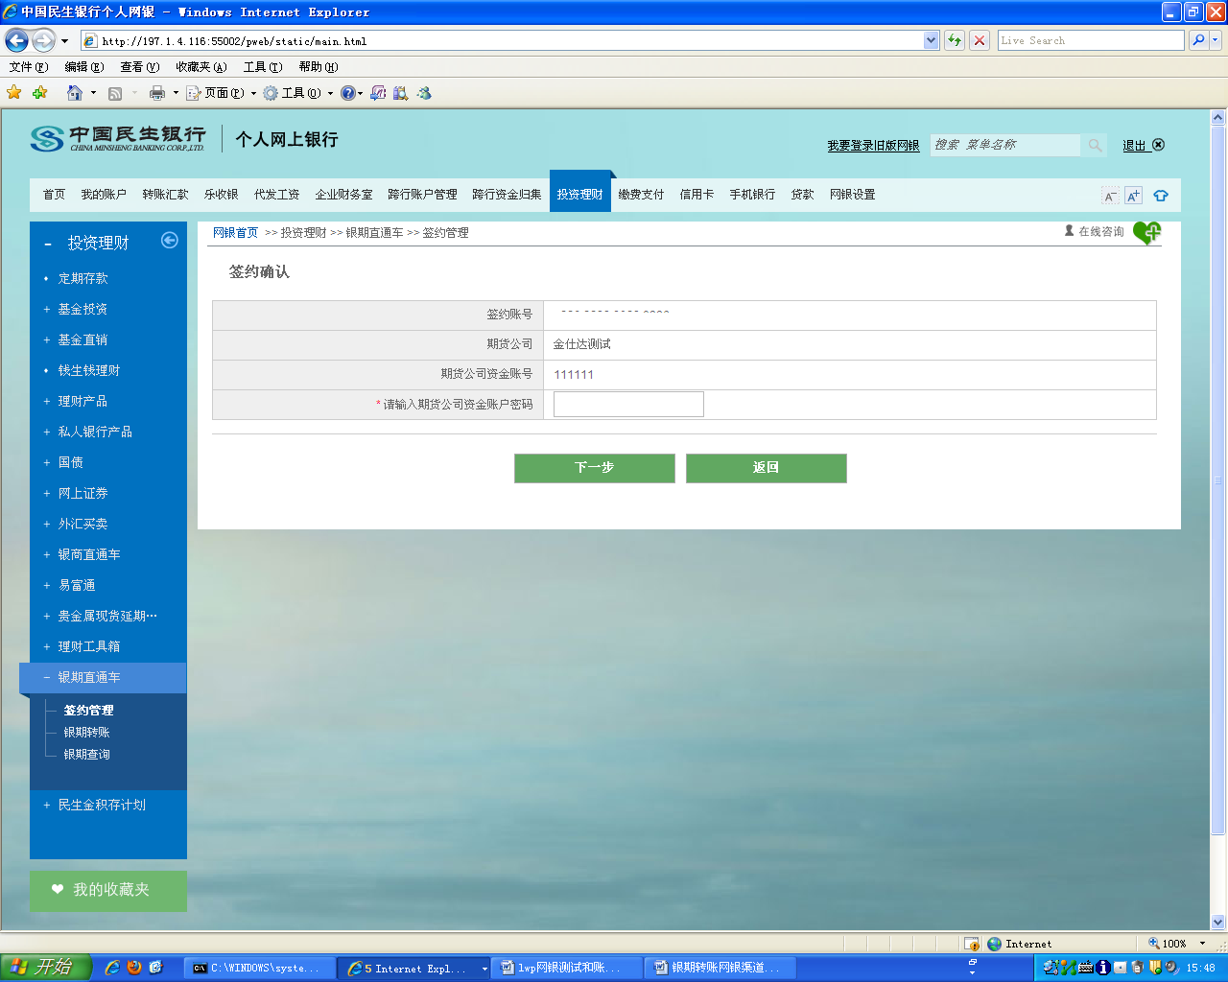Click the decrease font size A- icon

pos(1110,196)
